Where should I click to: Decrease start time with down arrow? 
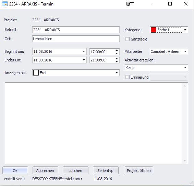[117, 54]
